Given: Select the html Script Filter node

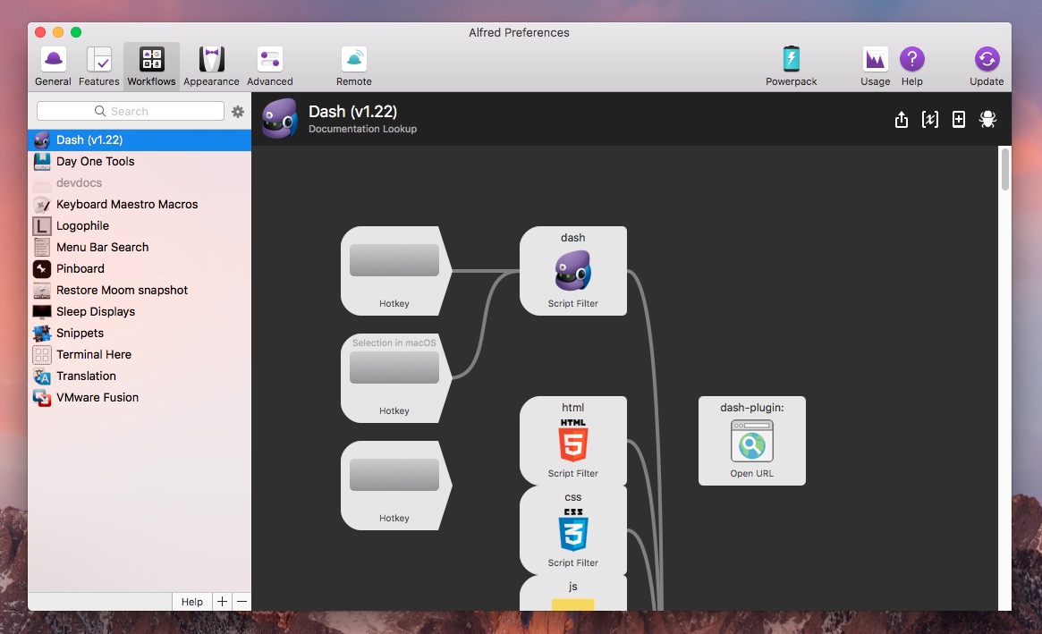Looking at the screenshot, I should coord(572,441).
